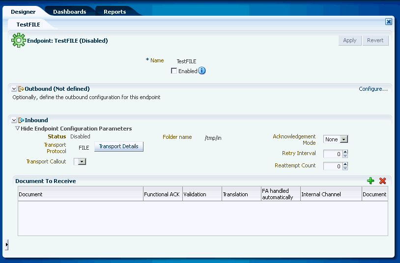Switch to the Dashboards tab
400x263 pixels.
coord(70,12)
